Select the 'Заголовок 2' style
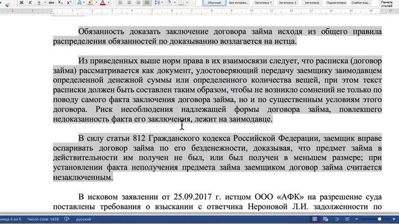 click(287, 2)
